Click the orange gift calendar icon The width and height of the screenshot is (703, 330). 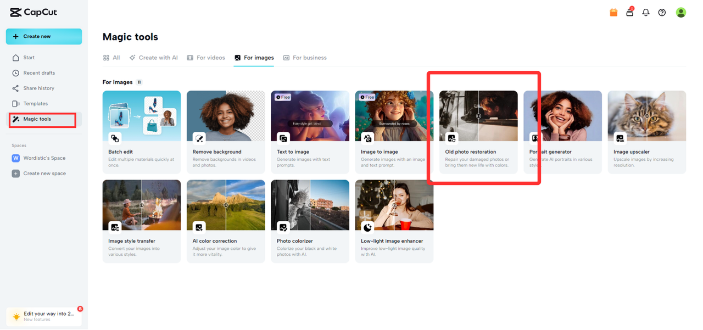(614, 12)
